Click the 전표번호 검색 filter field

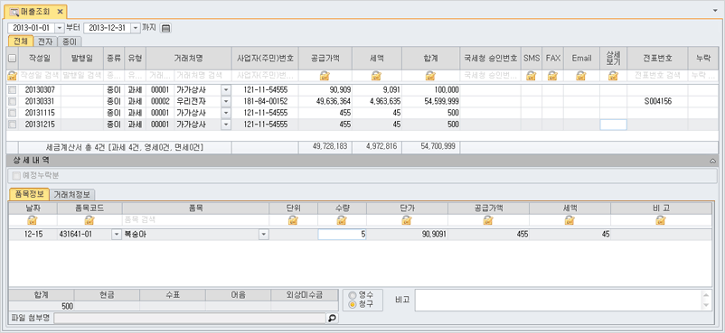(x=657, y=76)
